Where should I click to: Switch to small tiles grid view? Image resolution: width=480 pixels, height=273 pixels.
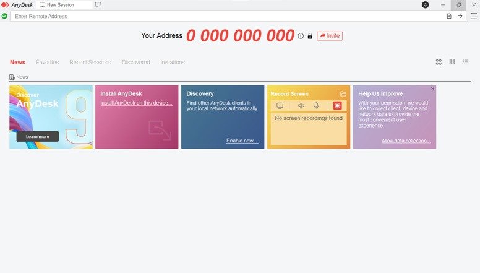tap(452, 62)
